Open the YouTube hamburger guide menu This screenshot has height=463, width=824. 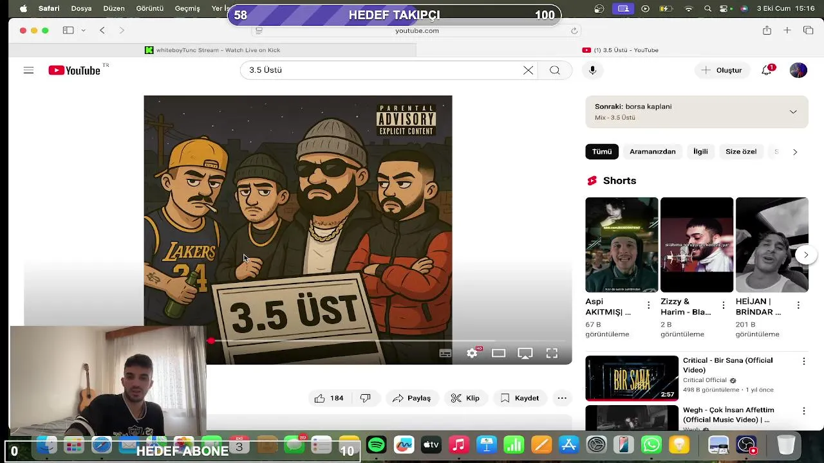[28, 70]
